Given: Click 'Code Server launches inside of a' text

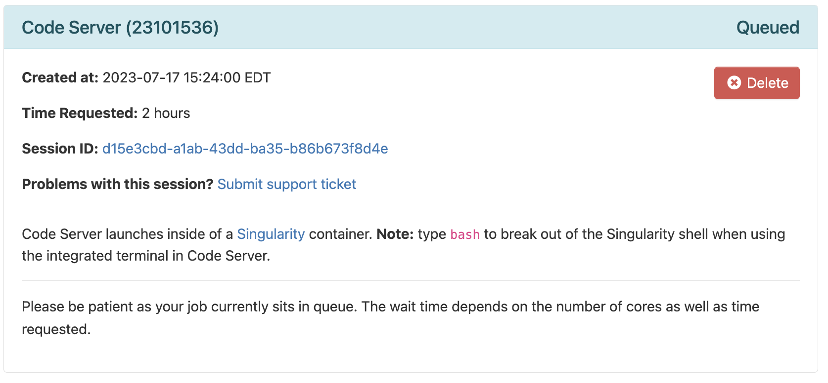Looking at the screenshot, I should click(127, 234).
